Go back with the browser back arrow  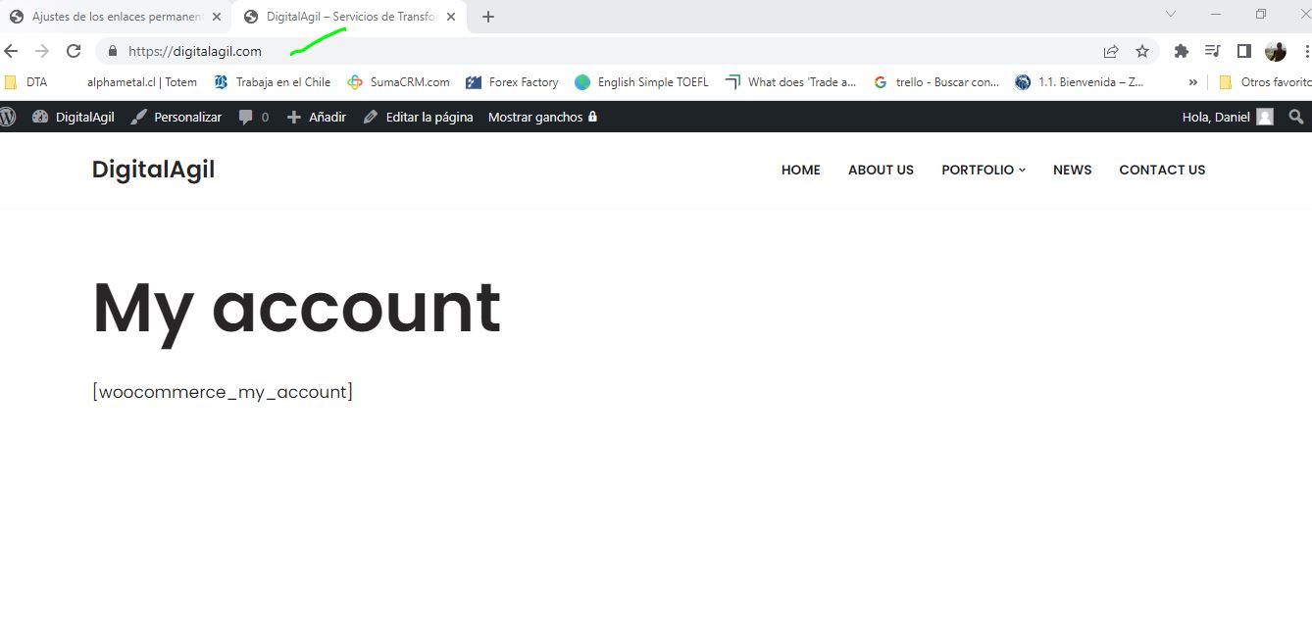tap(11, 51)
